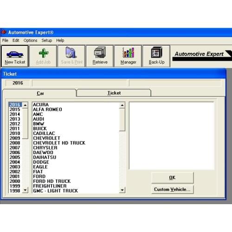Select year 2009 in the list
232x232 pixels.
(x=15, y=138)
